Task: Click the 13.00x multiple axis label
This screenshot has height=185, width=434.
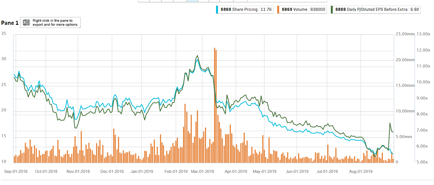Action: point(423,34)
